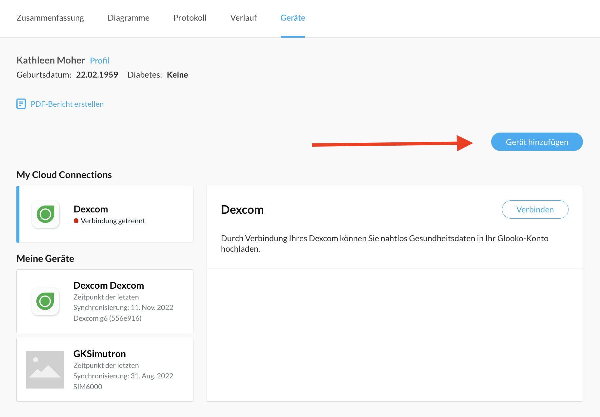600x417 pixels.
Task: Click the patient name Kathleen Moher
Action: pos(50,60)
